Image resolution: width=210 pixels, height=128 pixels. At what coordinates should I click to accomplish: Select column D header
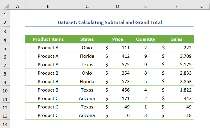click(x=117, y=6)
